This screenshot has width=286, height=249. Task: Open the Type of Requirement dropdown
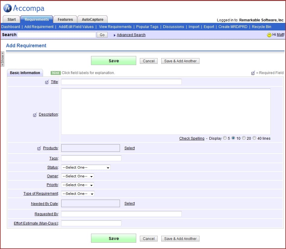click(x=77, y=194)
